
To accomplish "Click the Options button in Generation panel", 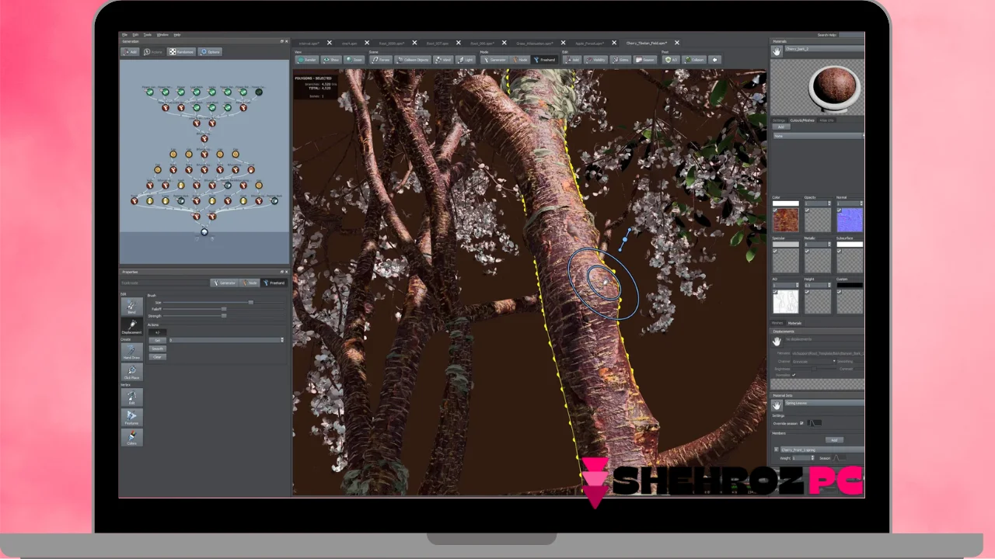I will point(210,52).
